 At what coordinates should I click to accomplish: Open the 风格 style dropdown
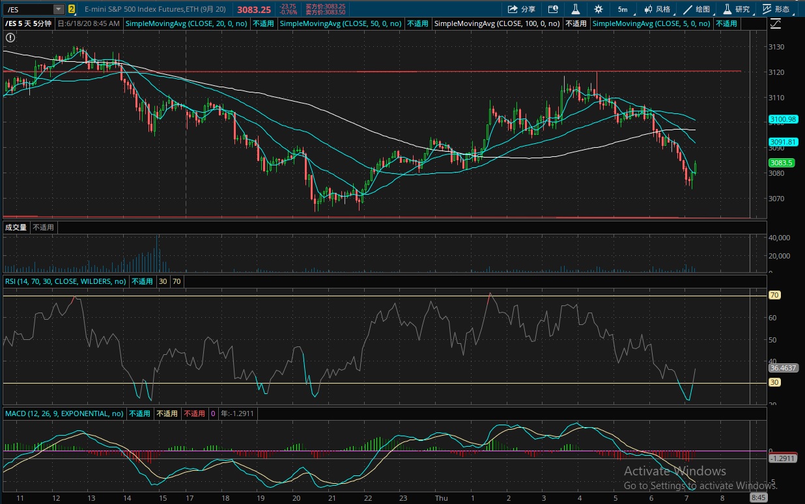click(657, 9)
